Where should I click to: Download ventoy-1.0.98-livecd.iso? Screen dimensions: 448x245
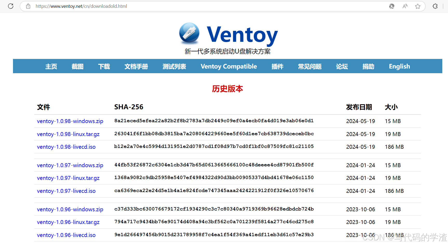click(66, 147)
